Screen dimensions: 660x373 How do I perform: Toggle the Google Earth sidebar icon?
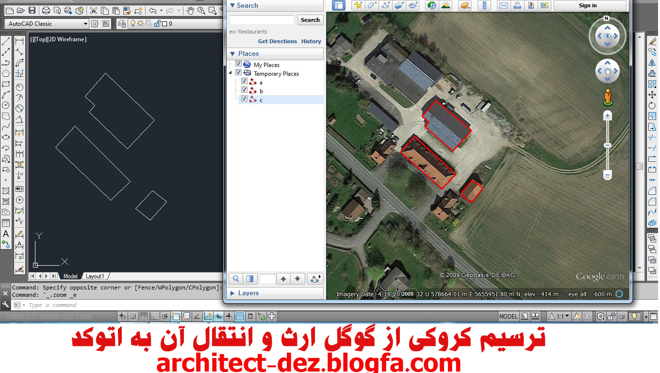coord(338,5)
